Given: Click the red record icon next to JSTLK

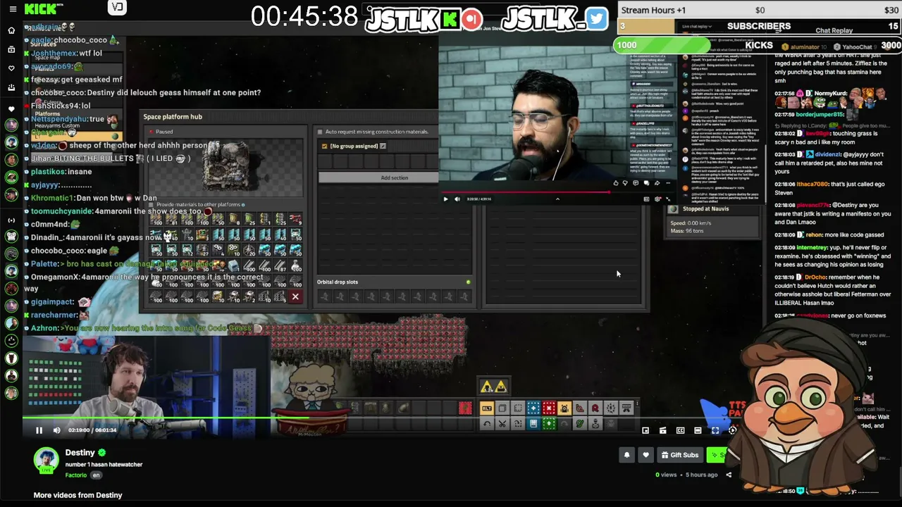Looking at the screenshot, I should click(x=471, y=19).
